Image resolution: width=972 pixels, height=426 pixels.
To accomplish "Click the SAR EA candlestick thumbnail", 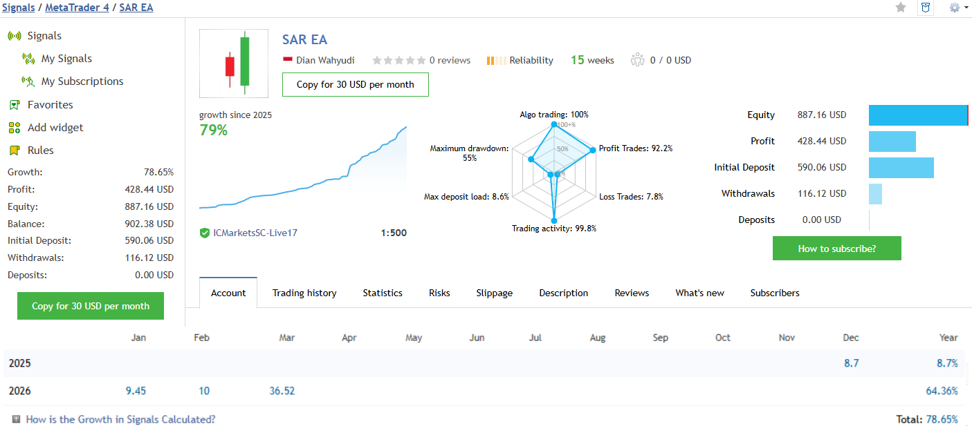I will pyautogui.click(x=234, y=64).
